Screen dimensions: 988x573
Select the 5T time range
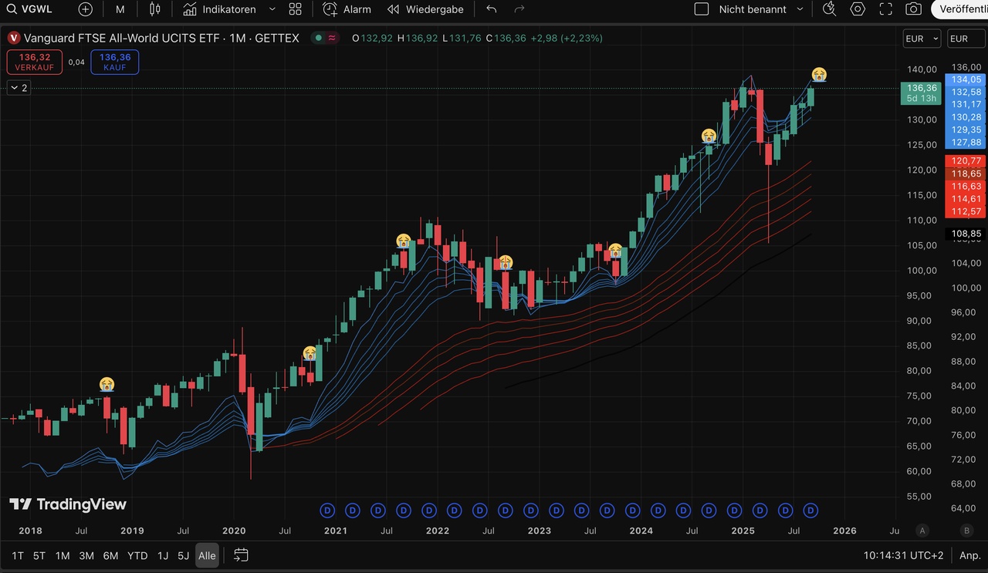tap(39, 555)
